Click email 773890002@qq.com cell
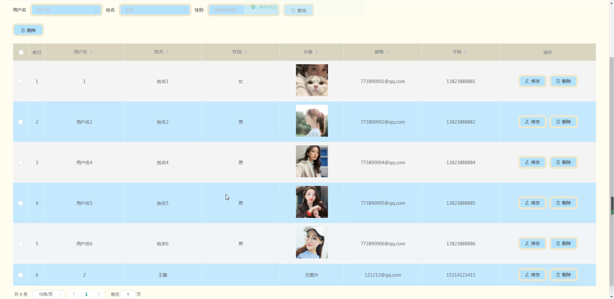Viewport: 614px width, 299px height. [383, 122]
